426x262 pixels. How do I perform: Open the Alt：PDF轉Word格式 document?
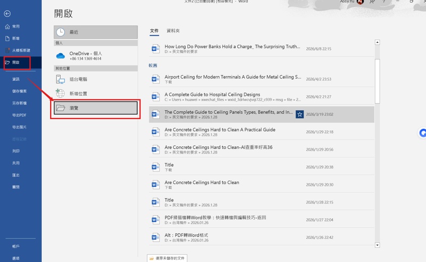pos(261,238)
